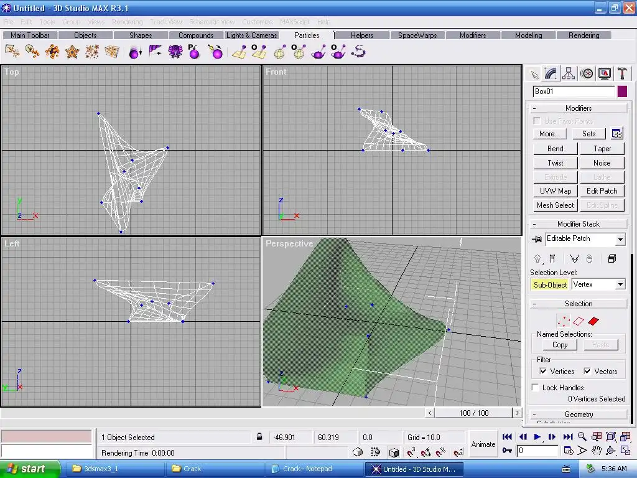Click the Zoom Extents All icon
This screenshot has height=478, width=637.
pos(625,436)
